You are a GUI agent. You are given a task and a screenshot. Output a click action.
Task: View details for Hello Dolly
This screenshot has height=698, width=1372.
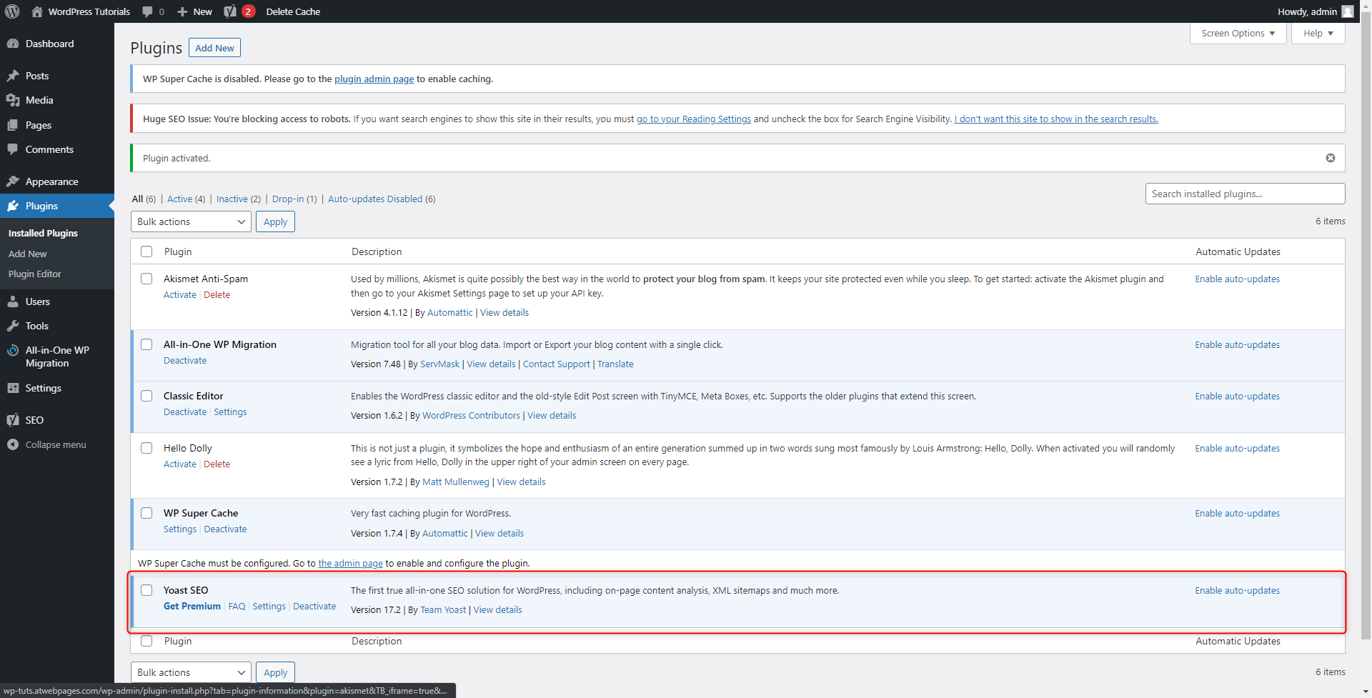(521, 482)
